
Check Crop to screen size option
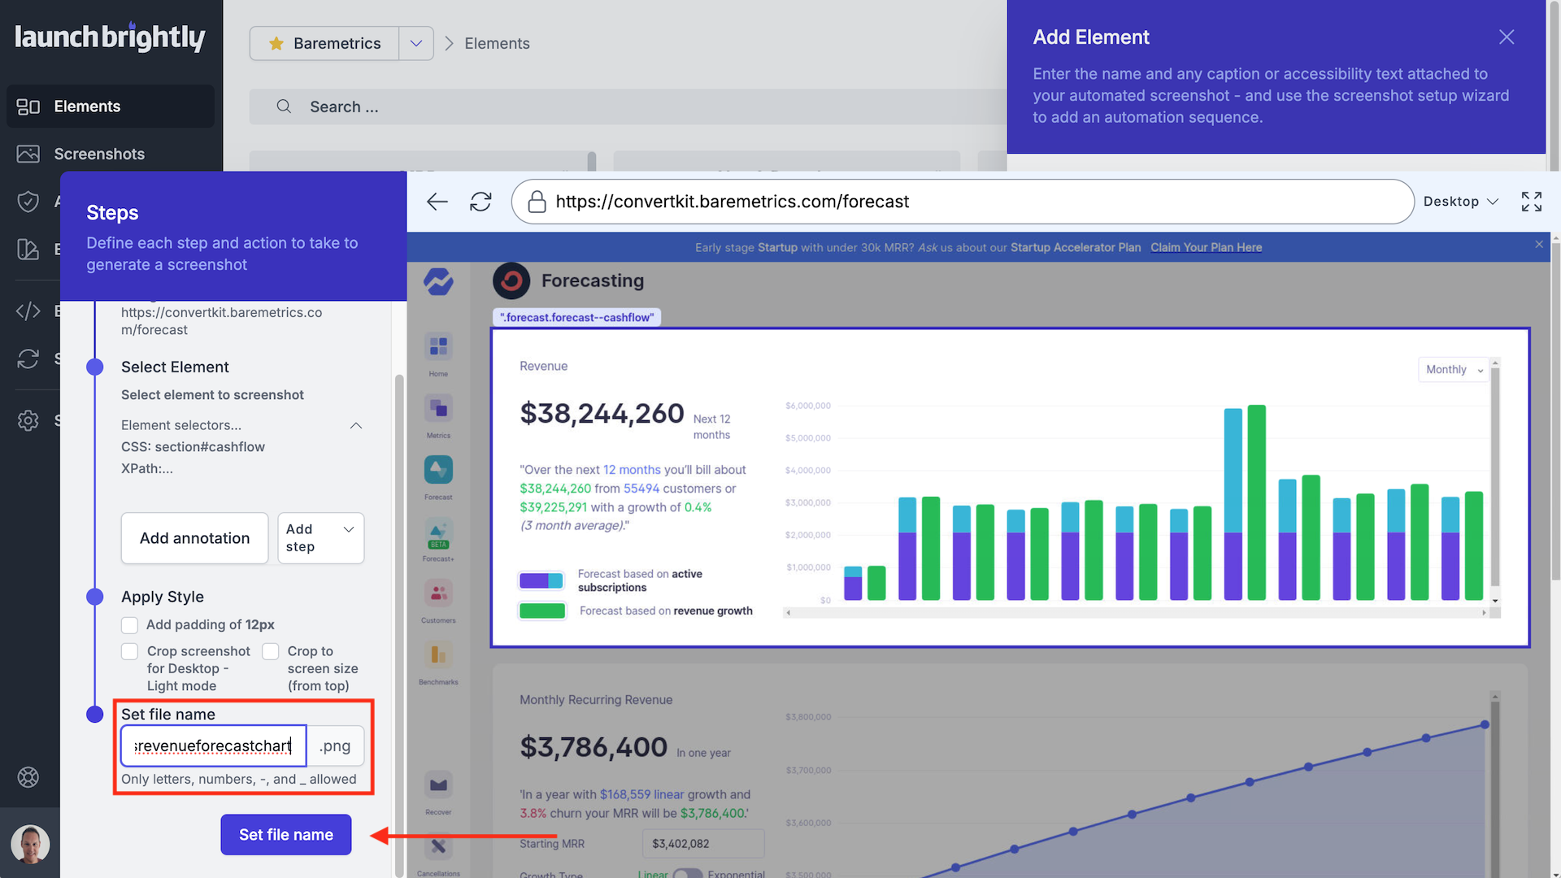pos(271,651)
